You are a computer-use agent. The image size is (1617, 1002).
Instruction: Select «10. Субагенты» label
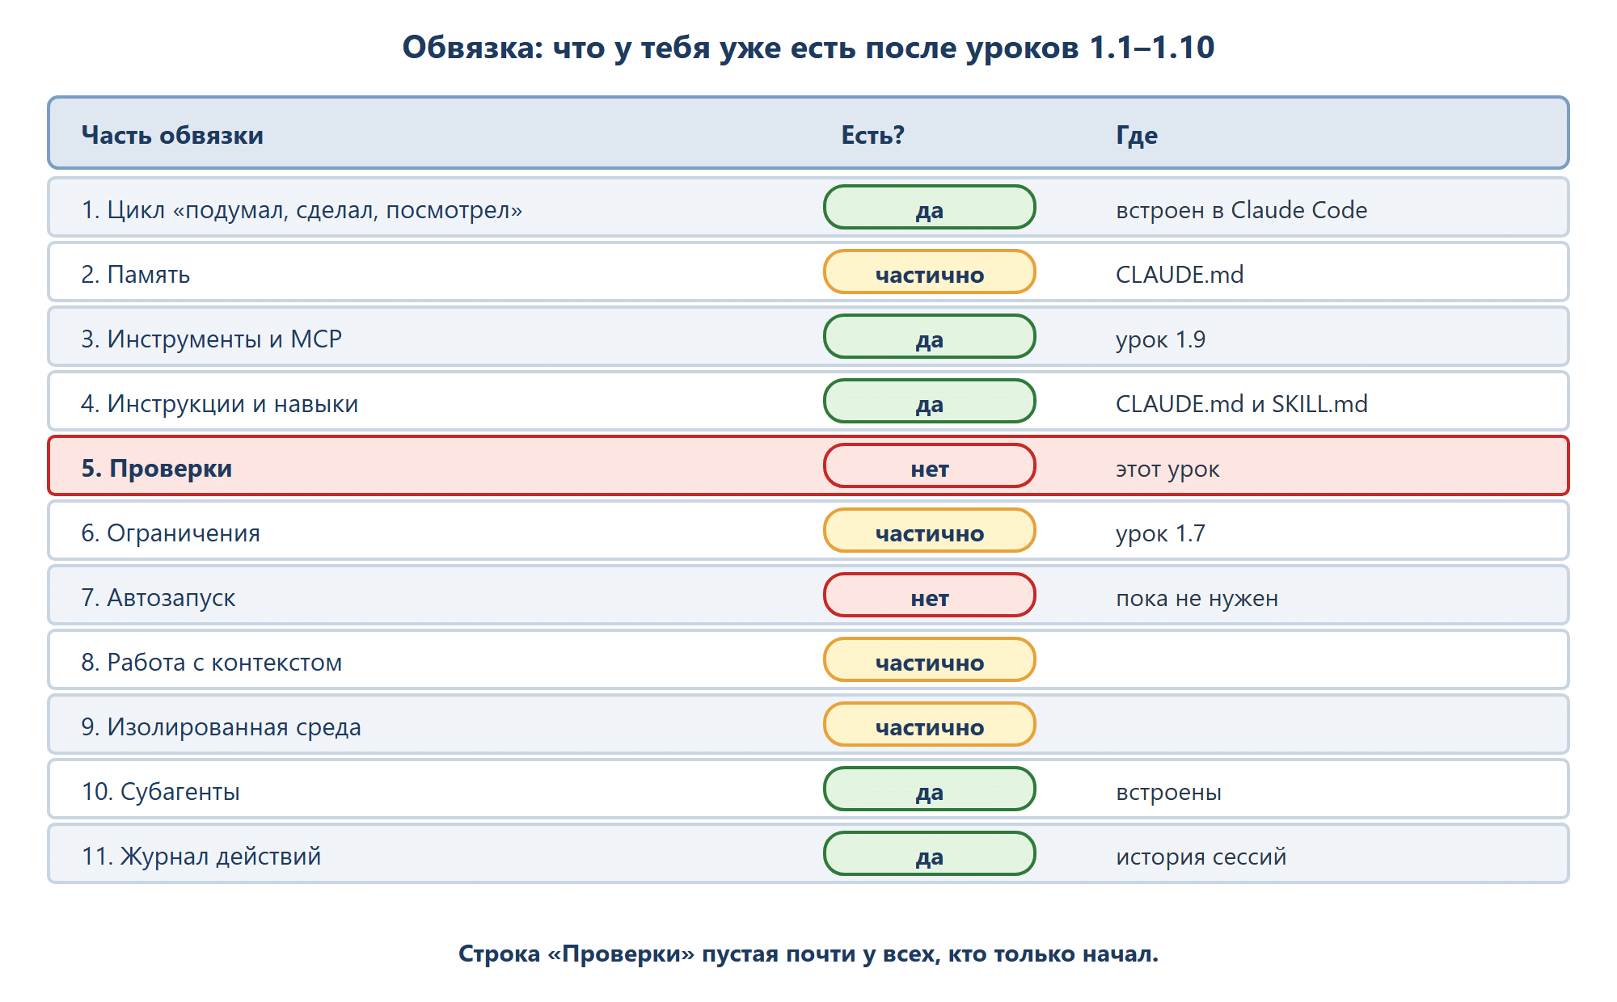pyautogui.click(x=160, y=792)
